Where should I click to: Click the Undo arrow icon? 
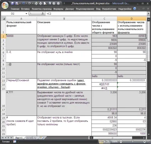click(24, 4)
